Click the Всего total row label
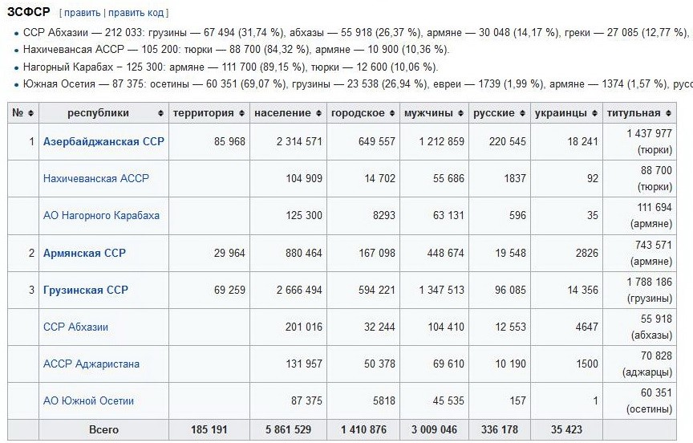This screenshot has width=693, height=443. [x=103, y=430]
